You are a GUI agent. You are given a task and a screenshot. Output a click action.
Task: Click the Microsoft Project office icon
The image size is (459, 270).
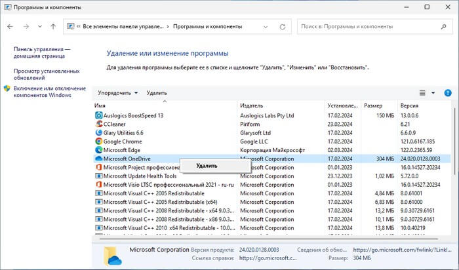click(99, 167)
